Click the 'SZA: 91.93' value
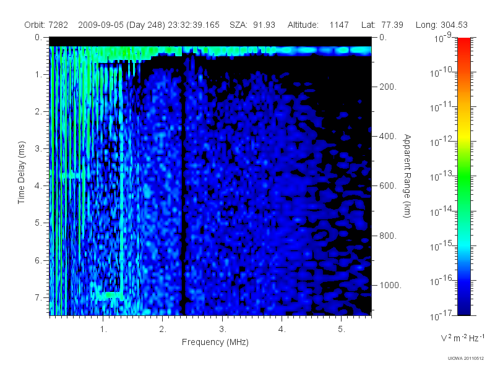The image size is (495, 371). click(252, 25)
